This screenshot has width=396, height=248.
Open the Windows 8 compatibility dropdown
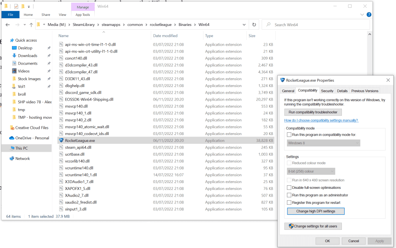click(324, 143)
